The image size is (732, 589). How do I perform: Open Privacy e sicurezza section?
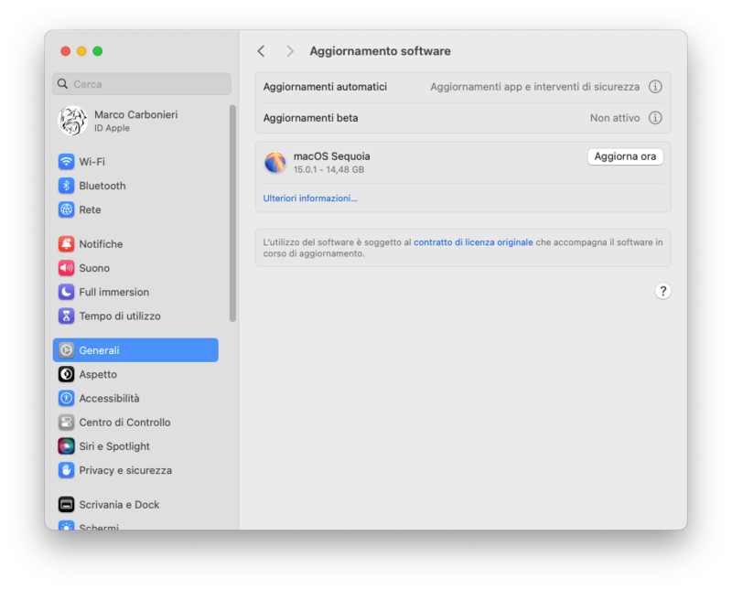(x=124, y=470)
